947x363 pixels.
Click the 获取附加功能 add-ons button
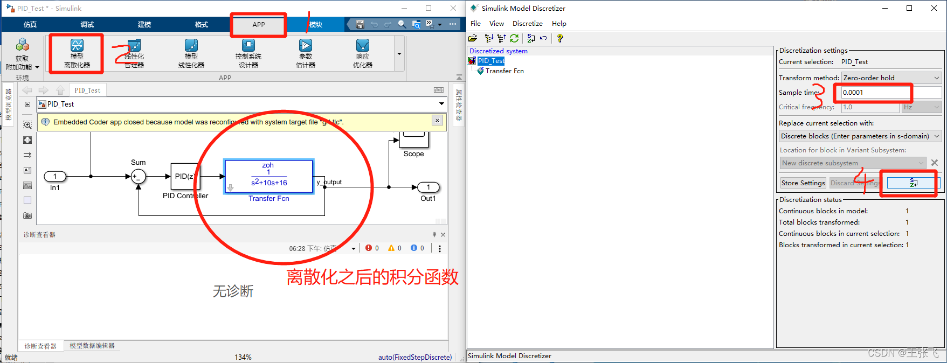tap(22, 54)
